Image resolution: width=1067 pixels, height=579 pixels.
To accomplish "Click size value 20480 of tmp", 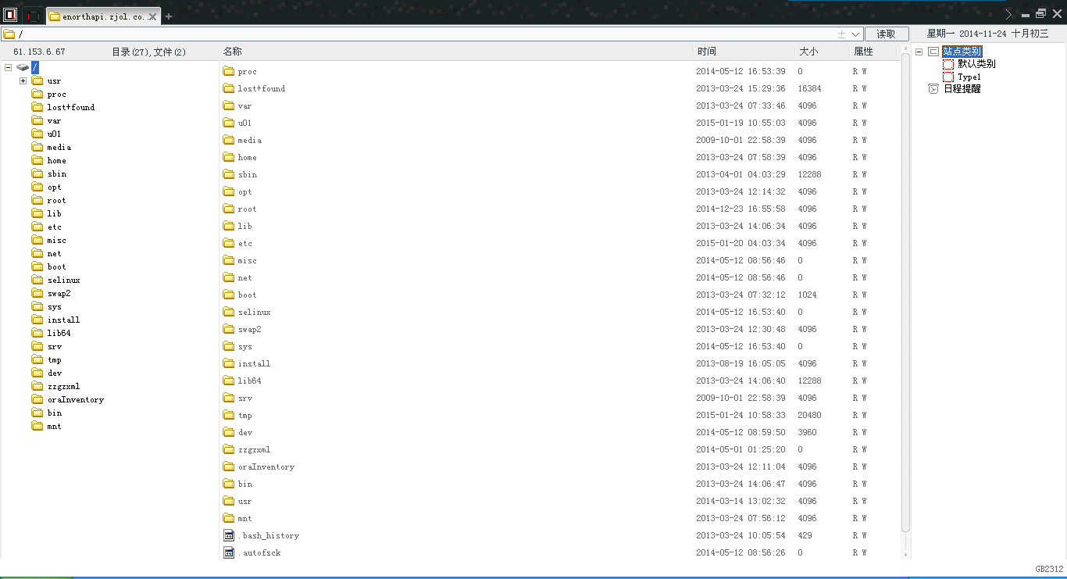I will point(810,415).
